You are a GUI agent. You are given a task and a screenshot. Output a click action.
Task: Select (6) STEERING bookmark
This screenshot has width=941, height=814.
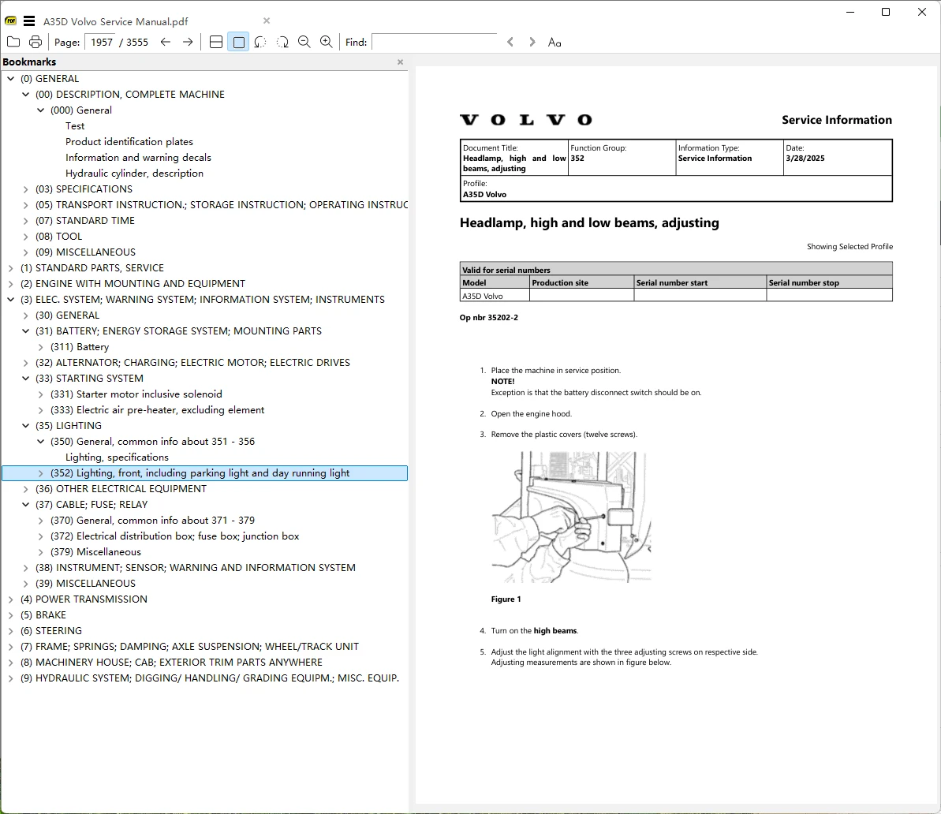point(51,631)
